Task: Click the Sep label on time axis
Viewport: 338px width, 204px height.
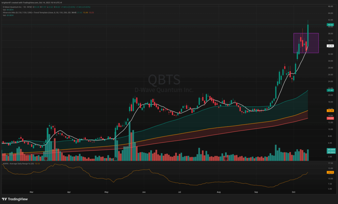Action: pyautogui.click(x=256, y=191)
